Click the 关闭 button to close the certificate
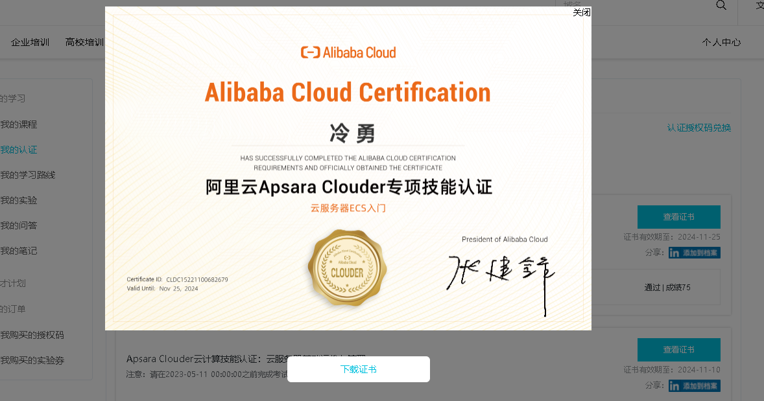This screenshot has height=401, width=764. click(582, 12)
